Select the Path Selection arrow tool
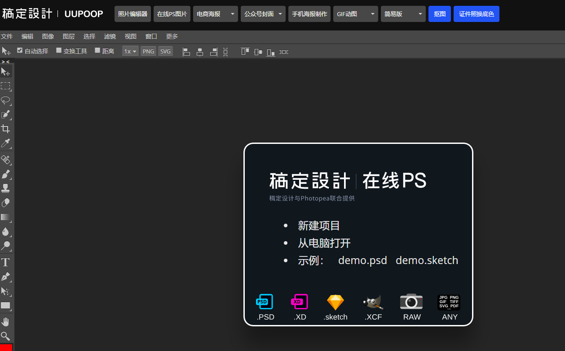Screen dimensions: 565x351 click(x=6, y=291)
